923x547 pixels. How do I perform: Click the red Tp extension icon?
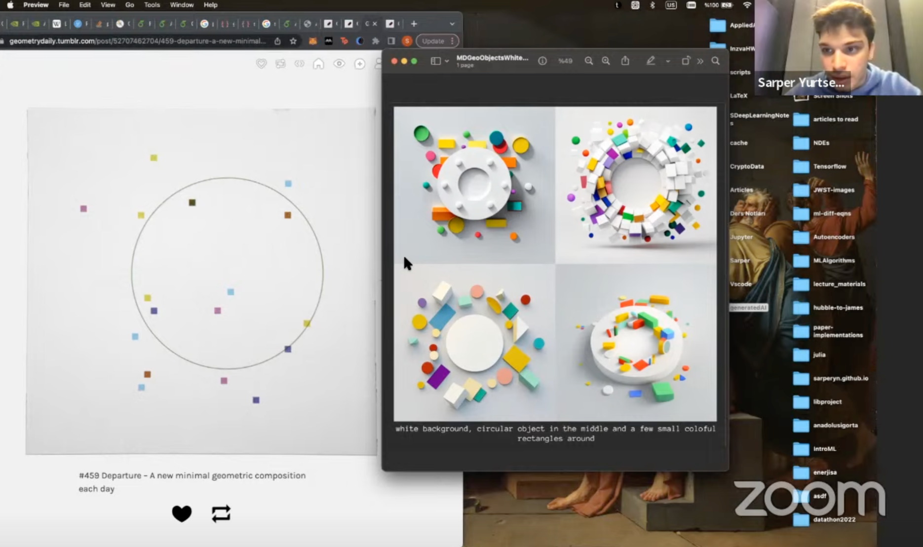(344, 41)
